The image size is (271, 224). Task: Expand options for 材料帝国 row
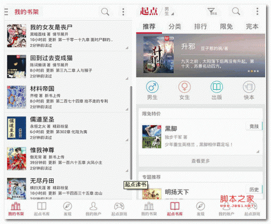(x=127, y=109)
